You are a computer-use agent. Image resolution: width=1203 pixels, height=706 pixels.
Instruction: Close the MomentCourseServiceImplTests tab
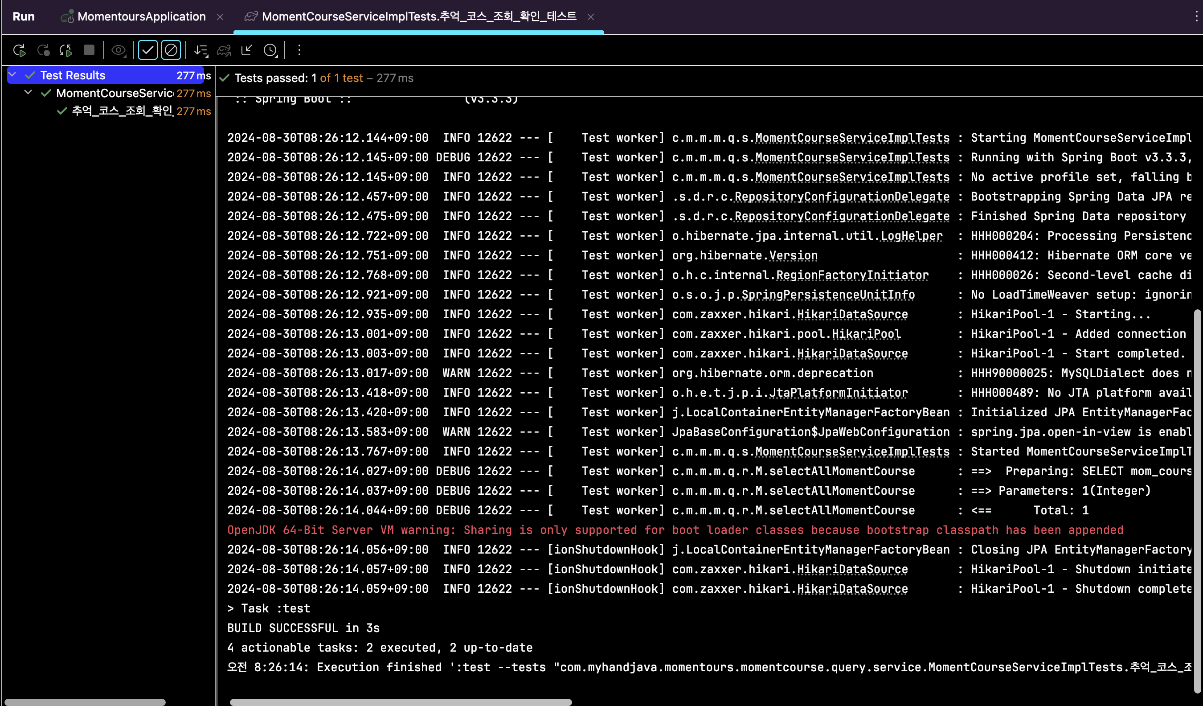[590, 17]
